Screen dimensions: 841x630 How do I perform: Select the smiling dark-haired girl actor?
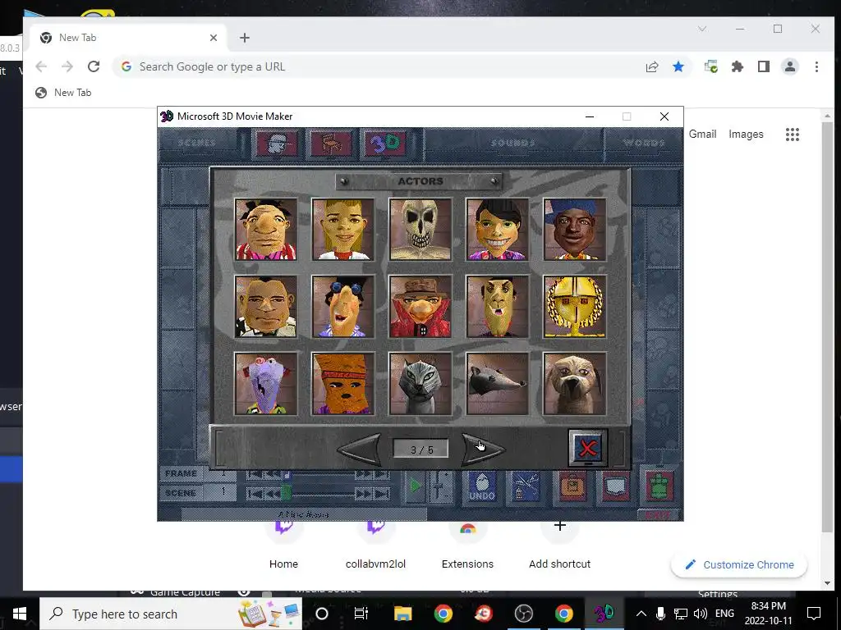pos(497,230)
